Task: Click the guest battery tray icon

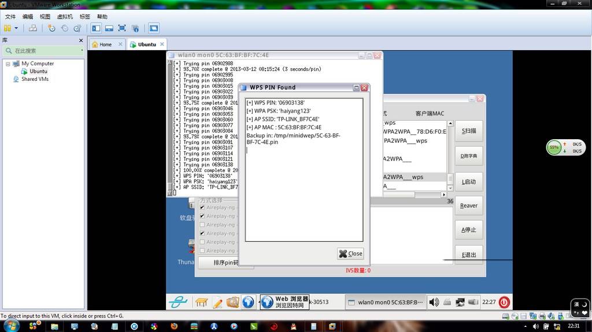Action: (x=473, y=302)
